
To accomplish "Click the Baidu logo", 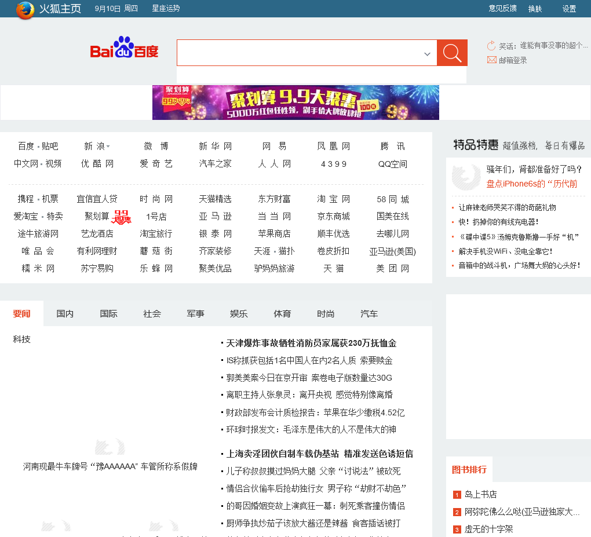I will click(x=124, y=48).
